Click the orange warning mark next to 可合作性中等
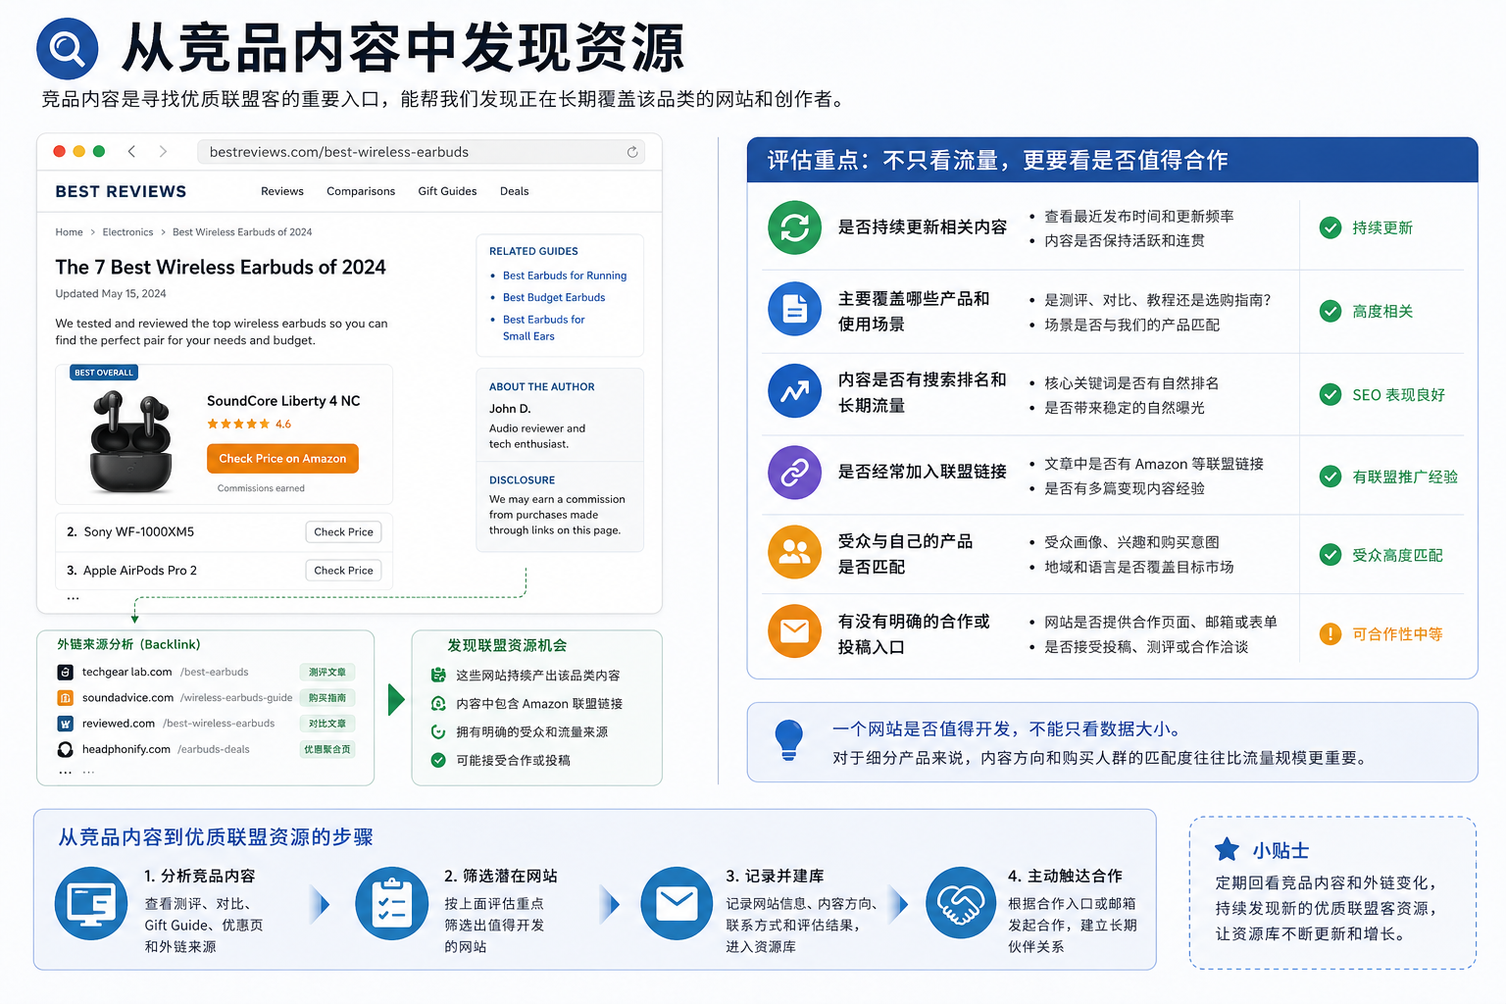The width and height of the screenshot is (1506, 1004). pos(1330,633)
